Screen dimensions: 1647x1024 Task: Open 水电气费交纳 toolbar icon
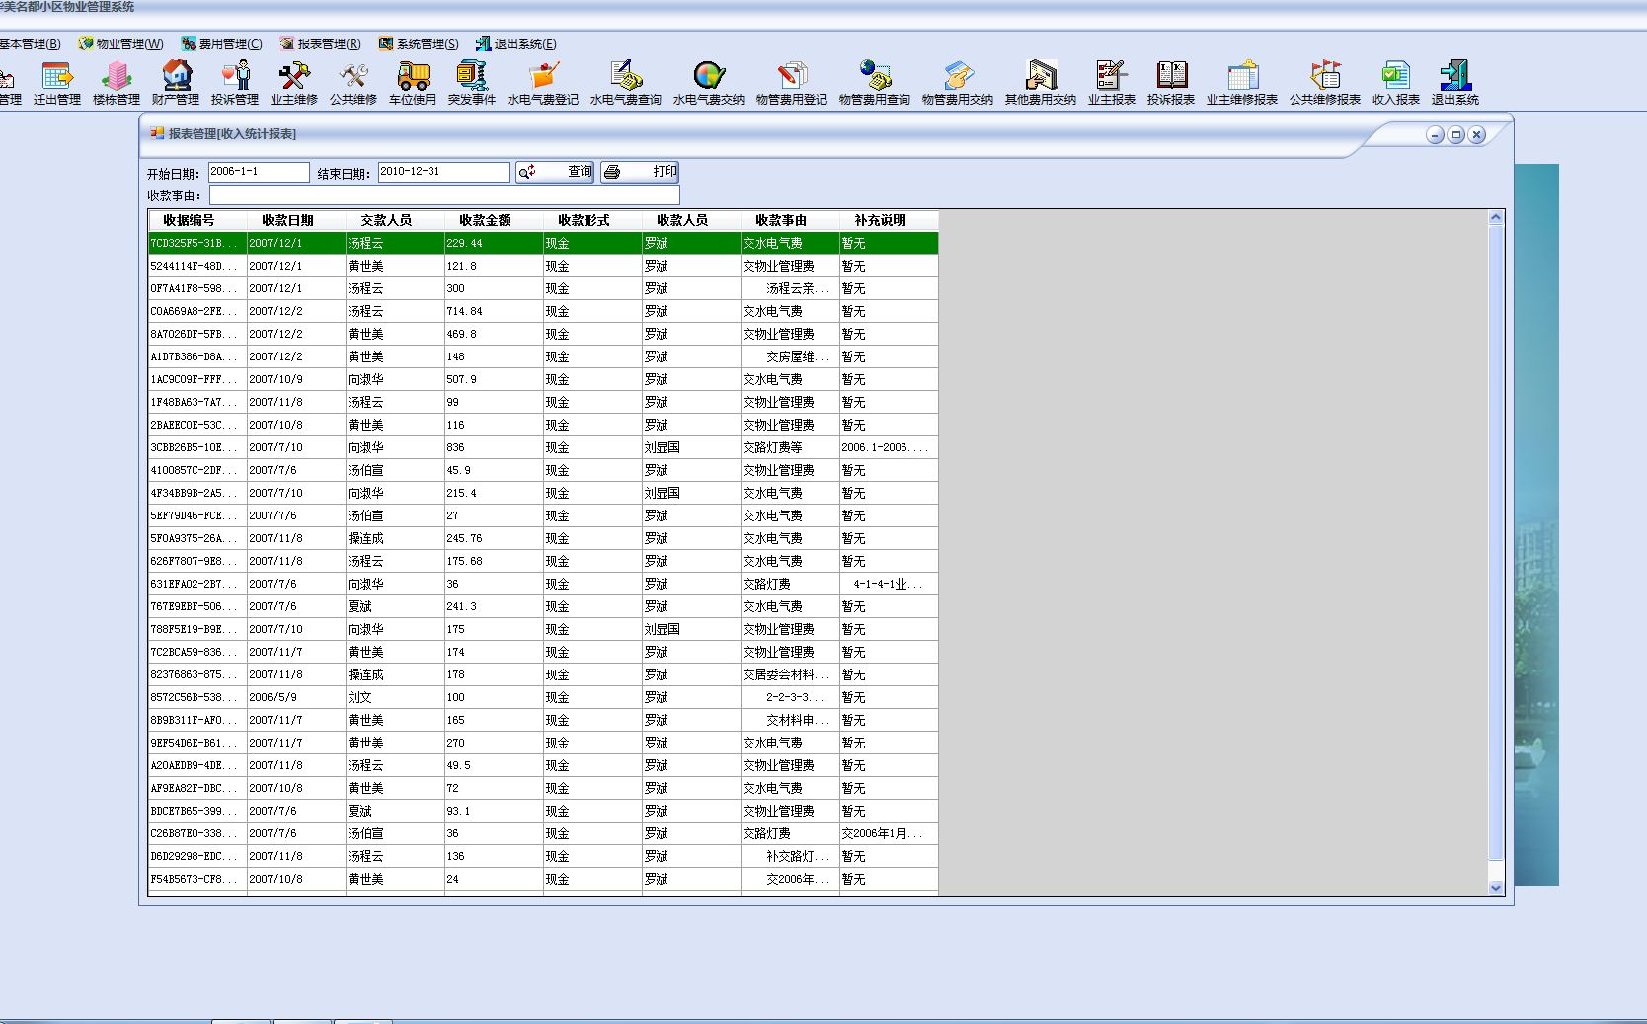tap(709, 83)
